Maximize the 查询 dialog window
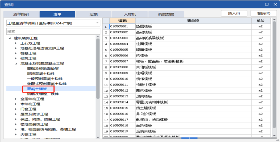280x142 pixels. pyautogui.click(x=267, y=4)
